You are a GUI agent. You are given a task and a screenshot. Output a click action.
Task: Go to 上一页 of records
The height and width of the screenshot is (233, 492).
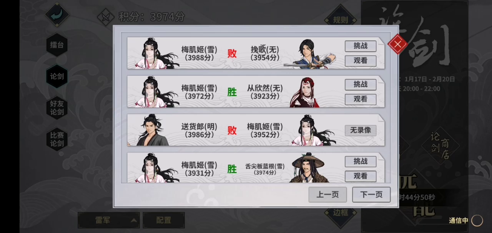327,195
